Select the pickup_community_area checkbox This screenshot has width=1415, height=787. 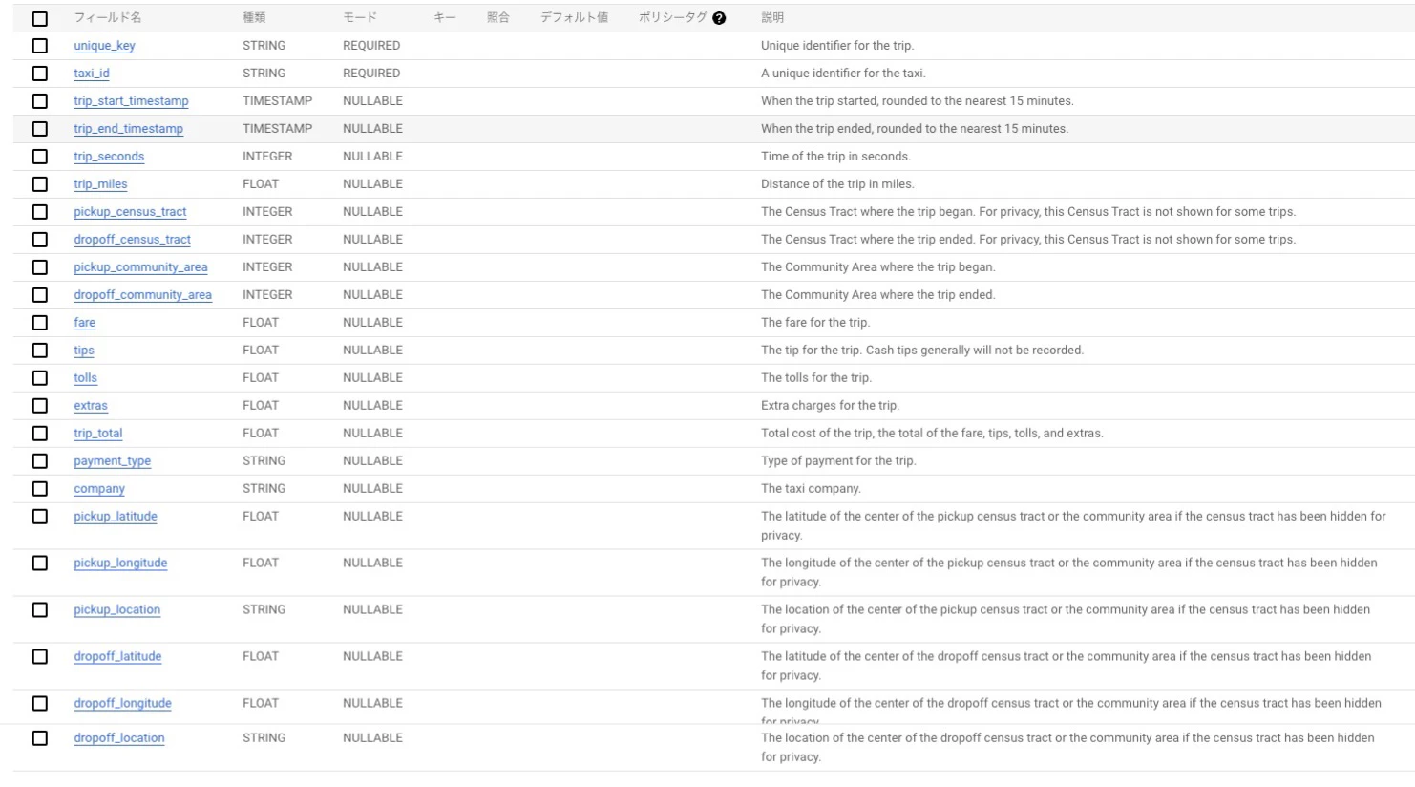click(39, 267)
